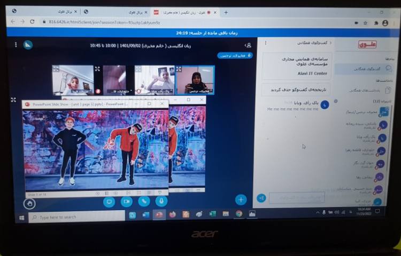This screenshot has height=256, width=401.
Task: Select the leftmost student webcam thumbnail
Action: 73,80
